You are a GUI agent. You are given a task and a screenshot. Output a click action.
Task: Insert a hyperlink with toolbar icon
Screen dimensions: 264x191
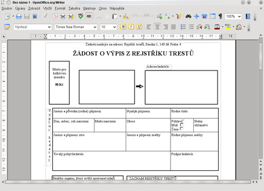(159, 16)
